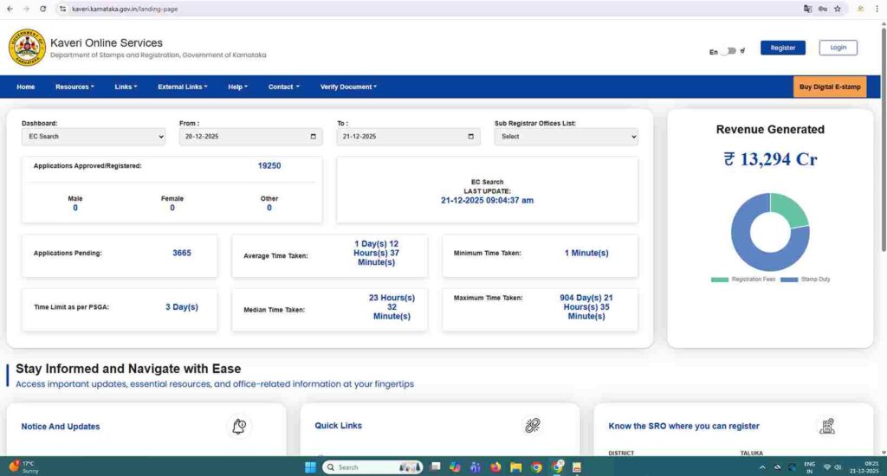Expand the Sub Registrar Offices List dropdown
Viewport: 887px width, 476px height.
pyautogui.click(x=566, y=137)
